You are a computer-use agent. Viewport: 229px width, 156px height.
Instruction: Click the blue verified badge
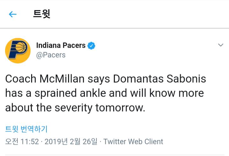pyautogui.click(x=92, y=45)
